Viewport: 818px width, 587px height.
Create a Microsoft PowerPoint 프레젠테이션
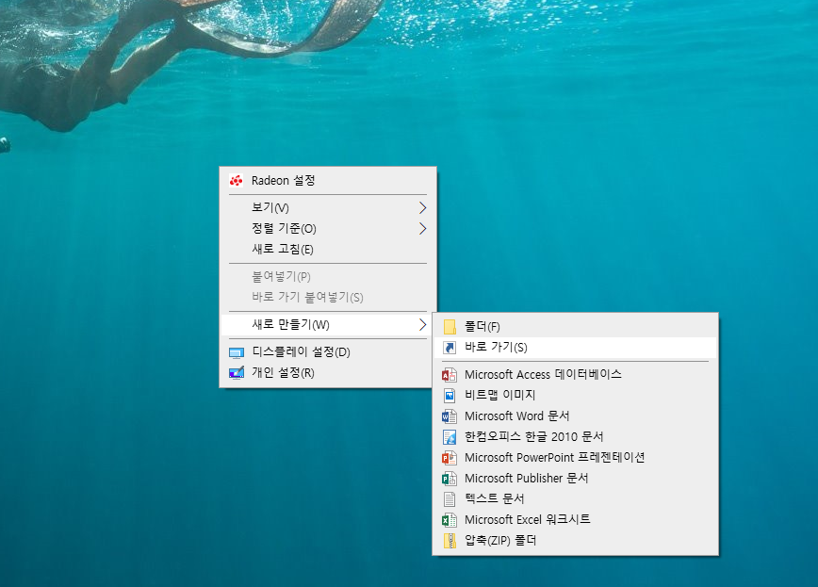pos(576,458)
